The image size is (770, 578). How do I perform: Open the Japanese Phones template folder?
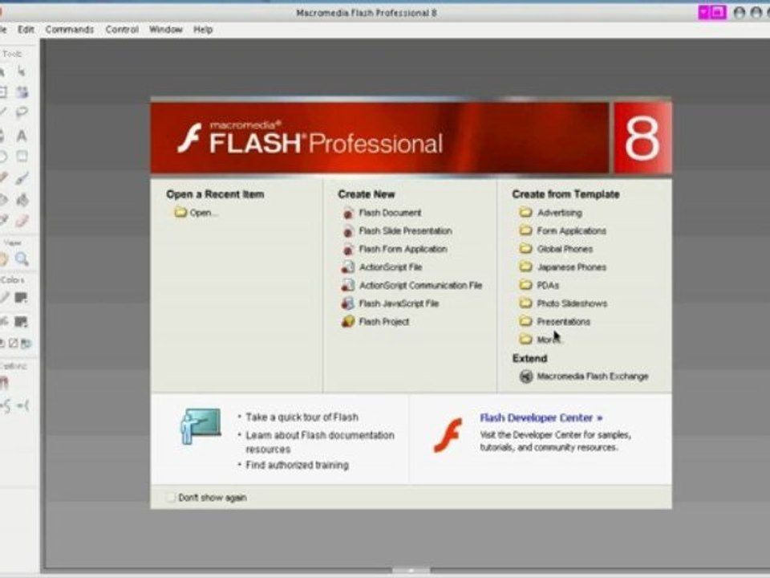pyautogui.click(x=572, y=267)
